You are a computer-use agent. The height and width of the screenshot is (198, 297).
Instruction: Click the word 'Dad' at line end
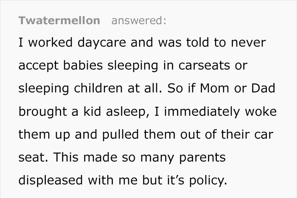pyautogui.click(x=263, y=88)
